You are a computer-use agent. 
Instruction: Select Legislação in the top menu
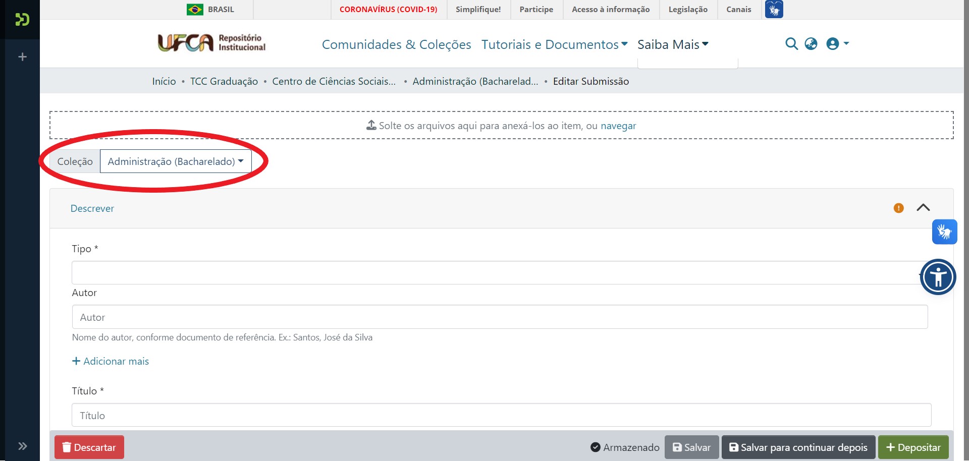pyautogui.click(x=688, y=9)
